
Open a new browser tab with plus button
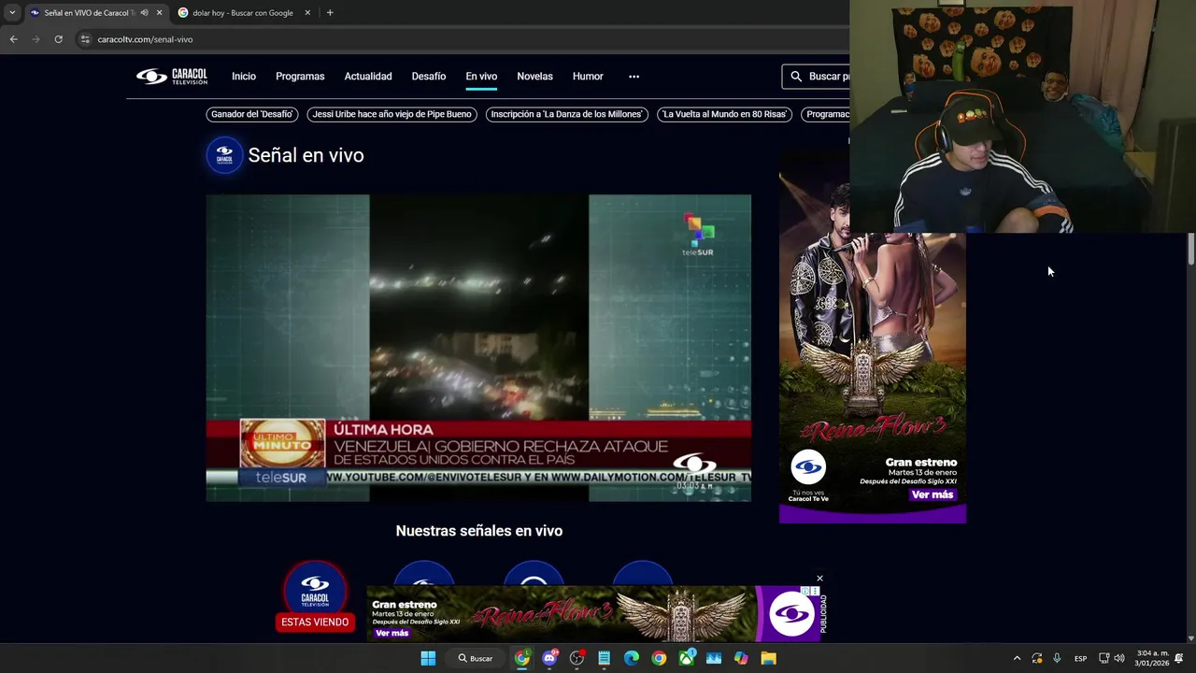pos(330,12)
